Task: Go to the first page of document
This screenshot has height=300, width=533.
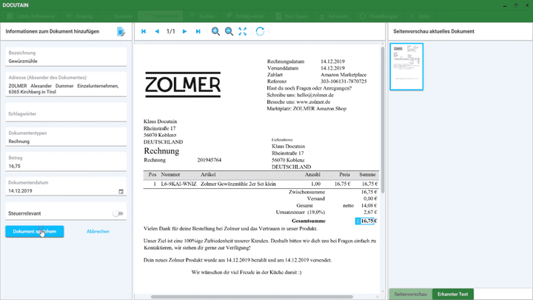Action: pyautogui.click(x=144, y=32)
